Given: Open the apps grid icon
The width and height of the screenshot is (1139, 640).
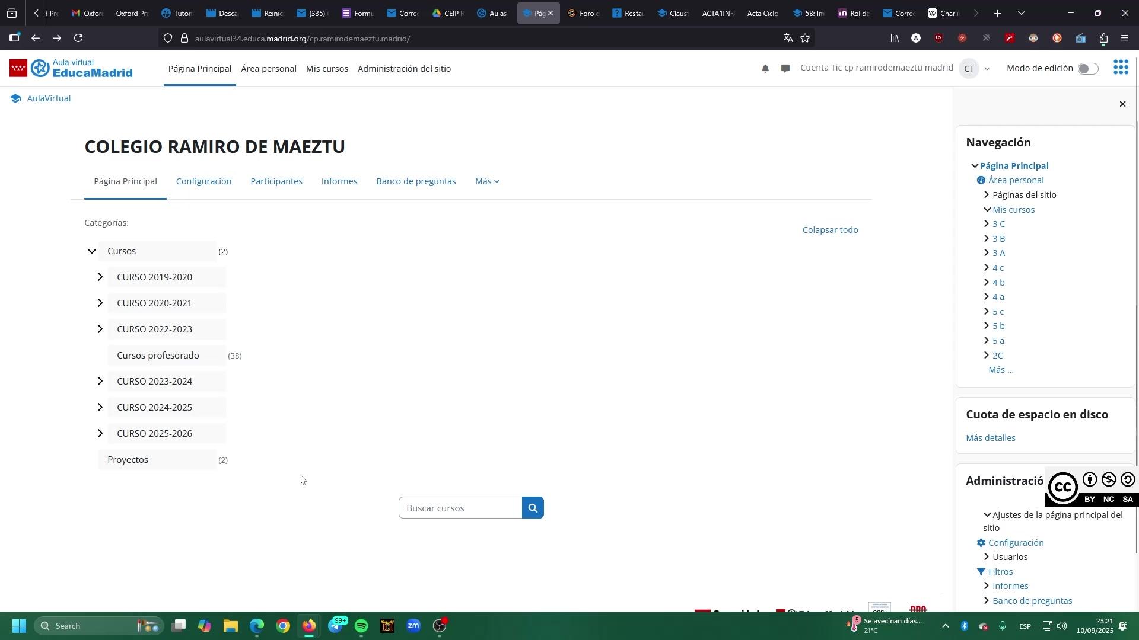Looking at the screenshot, I should tap(1121, 68).
